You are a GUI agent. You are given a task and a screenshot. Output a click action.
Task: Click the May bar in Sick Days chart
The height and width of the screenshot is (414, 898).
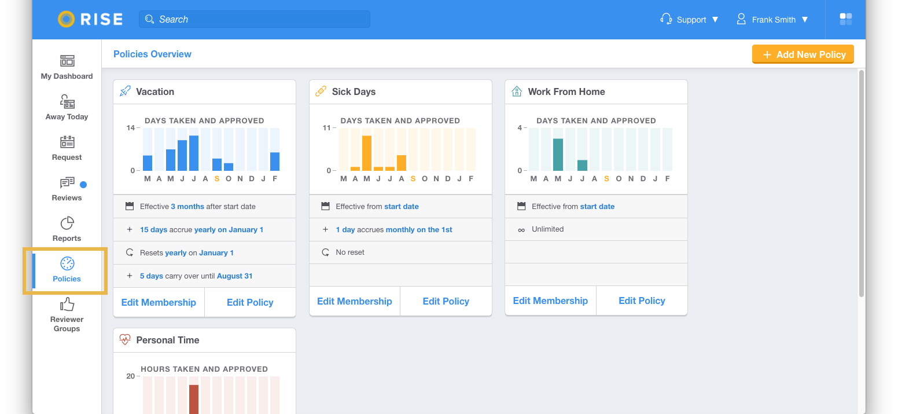[x=367, y=153]
